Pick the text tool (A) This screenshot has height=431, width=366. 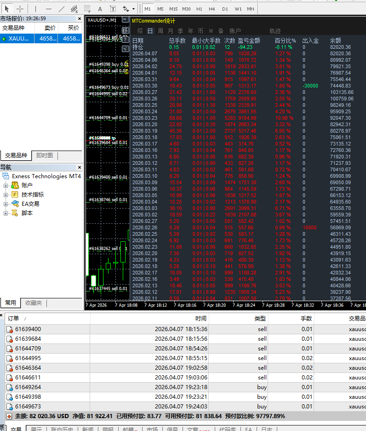tap(100, 9)
